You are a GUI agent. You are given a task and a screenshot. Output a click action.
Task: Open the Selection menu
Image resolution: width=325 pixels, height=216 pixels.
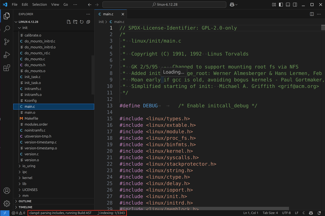[x=40, y=5]
